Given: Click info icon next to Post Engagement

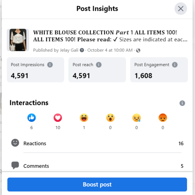Looking at the screenshot, I should tap(175, 65).
